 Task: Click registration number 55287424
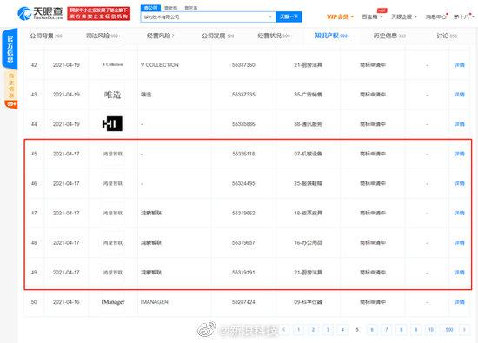pyautogui.click(x=243, y=302)
